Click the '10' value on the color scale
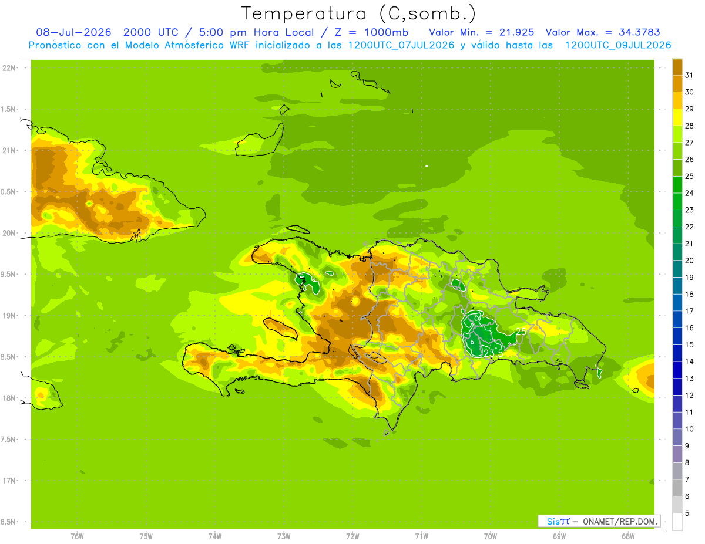Screen dimensions: 705x544 pyautogui.click(x=690, y=429)
